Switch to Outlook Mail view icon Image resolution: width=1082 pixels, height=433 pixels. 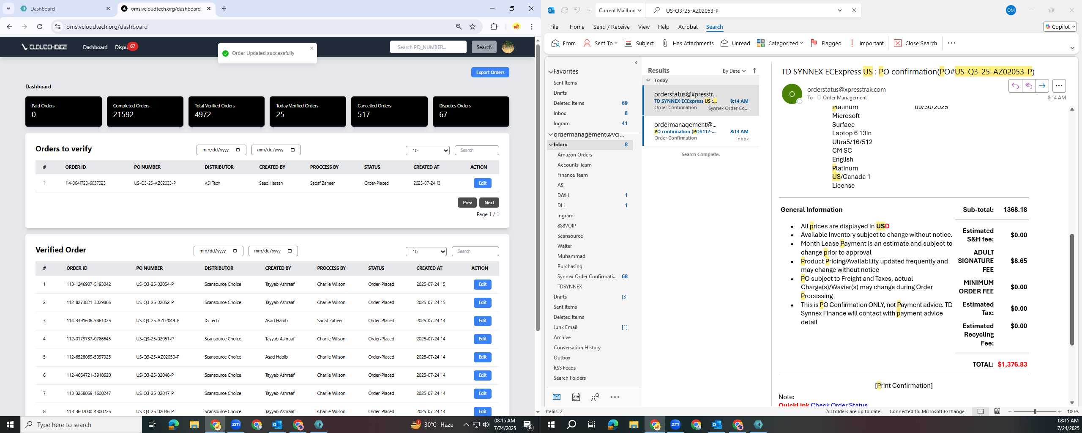[x=557, y=397]
